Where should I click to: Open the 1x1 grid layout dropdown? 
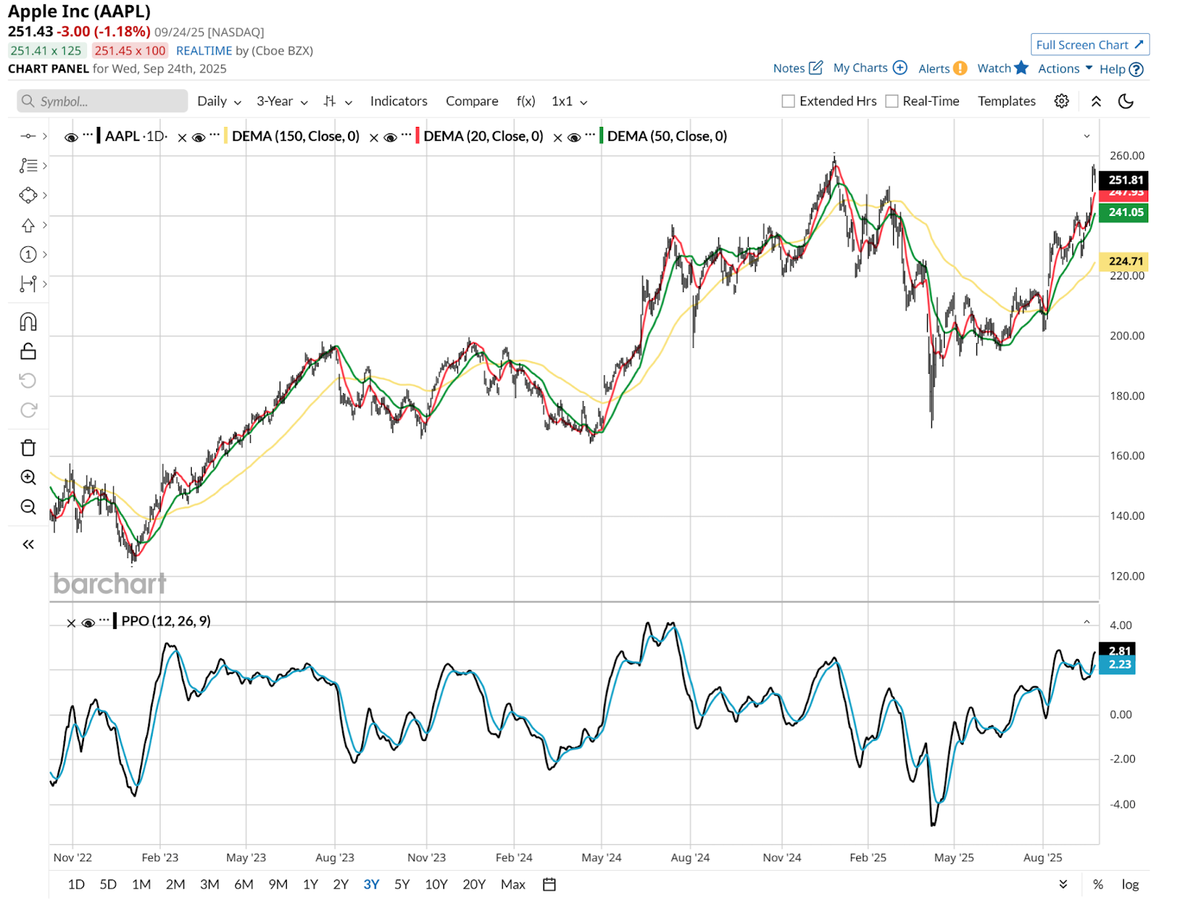pyautogui.click(x=569, y=101)
